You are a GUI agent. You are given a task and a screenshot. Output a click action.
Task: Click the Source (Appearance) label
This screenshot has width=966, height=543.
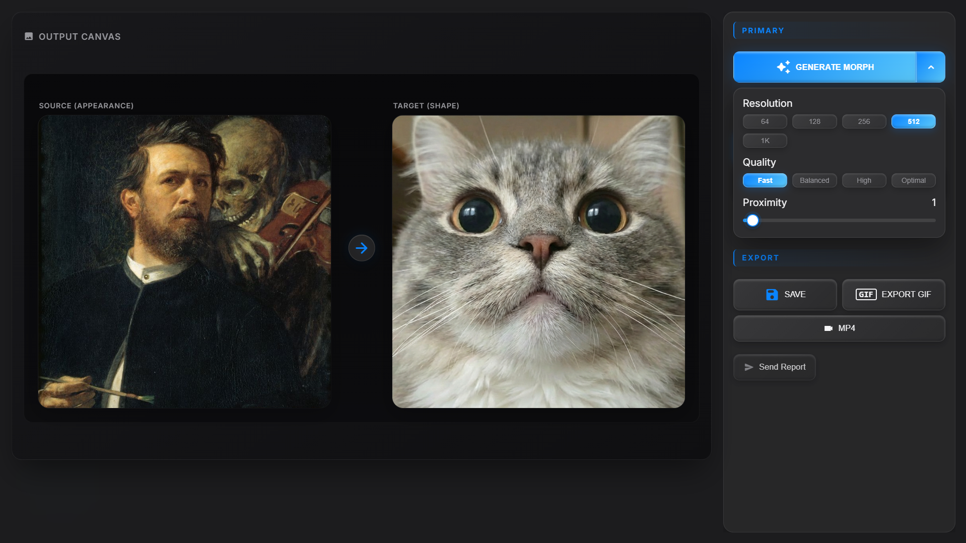pos(86,106)
